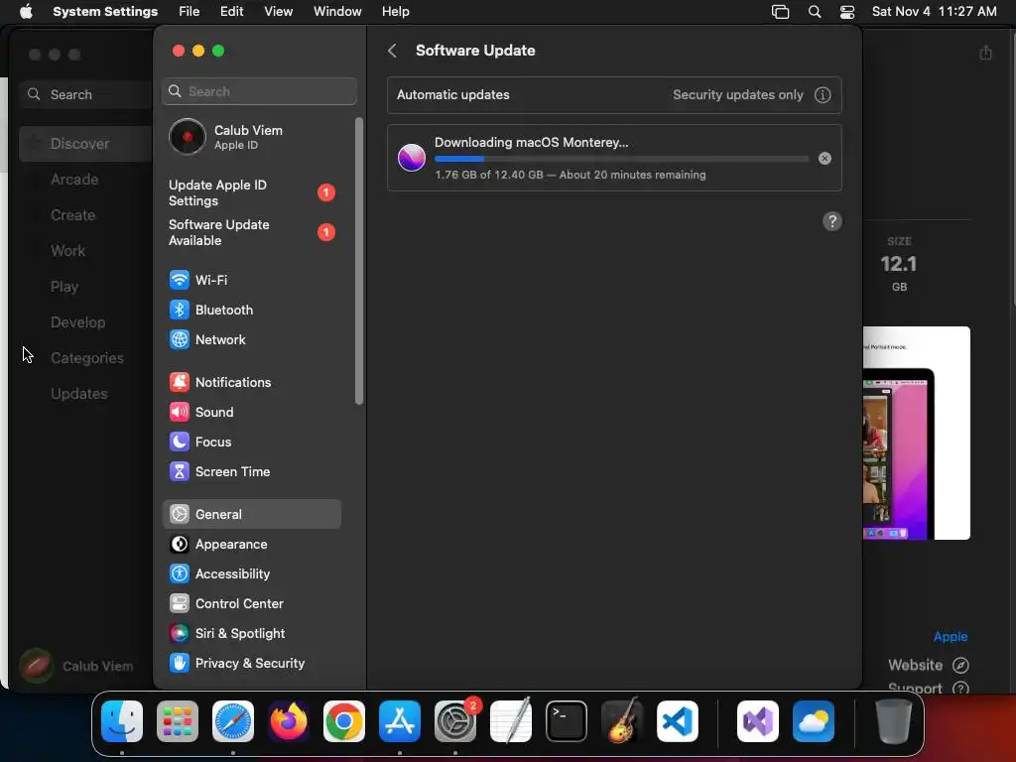Screen dimensions: 1016x762
Task: Open Launchpad from the Dock
Action: tap(178, 721)
